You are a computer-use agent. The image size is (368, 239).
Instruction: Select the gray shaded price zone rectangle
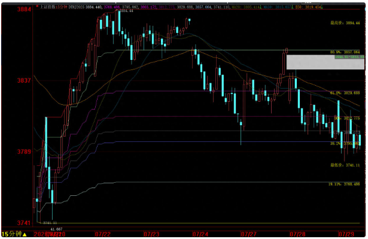(326, 62)
